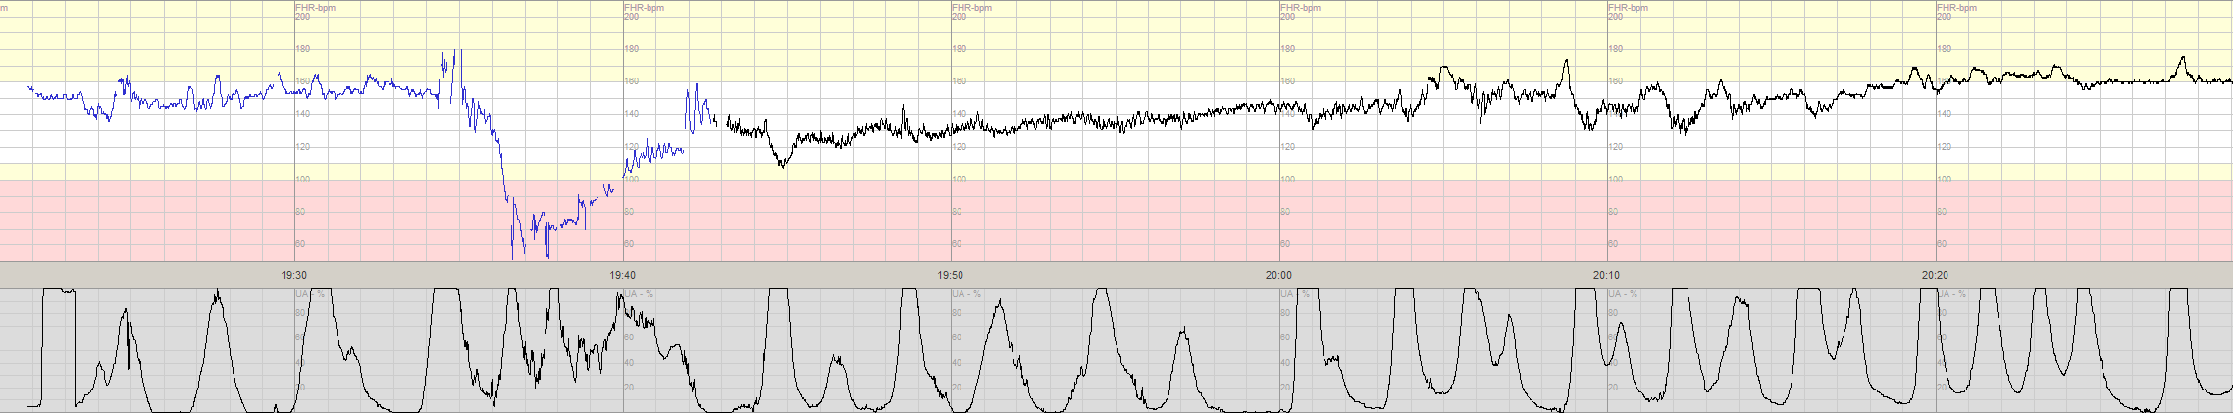Viewport: 2233px width, 416px height.
Task: Click the heart rate dip just before 19:45
Action: tap(782, 165)
